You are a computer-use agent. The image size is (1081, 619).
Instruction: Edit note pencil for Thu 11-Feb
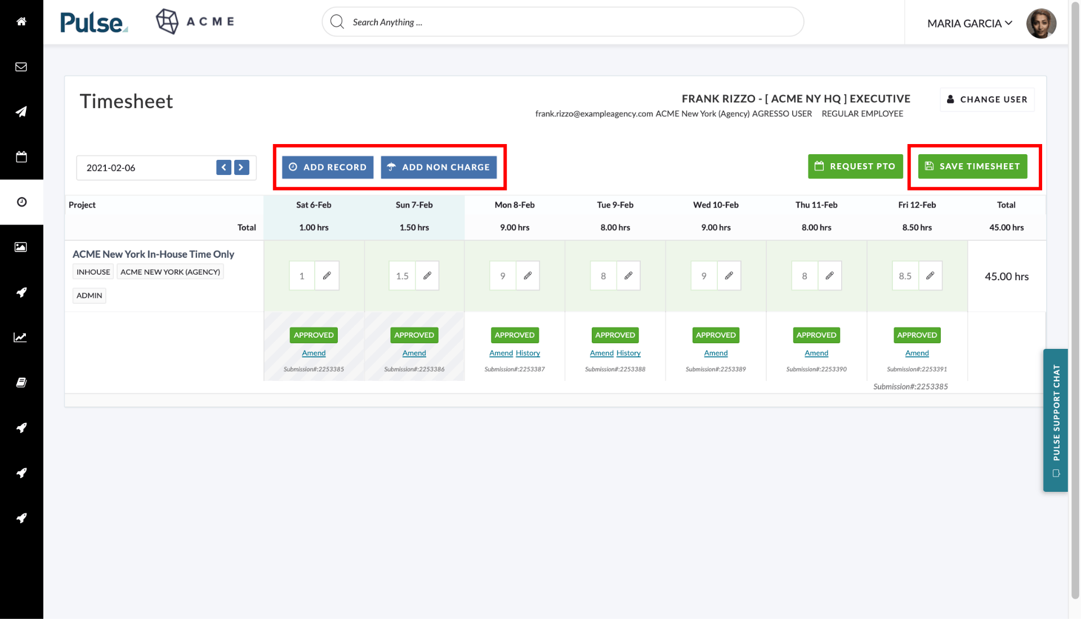[829, 276]
